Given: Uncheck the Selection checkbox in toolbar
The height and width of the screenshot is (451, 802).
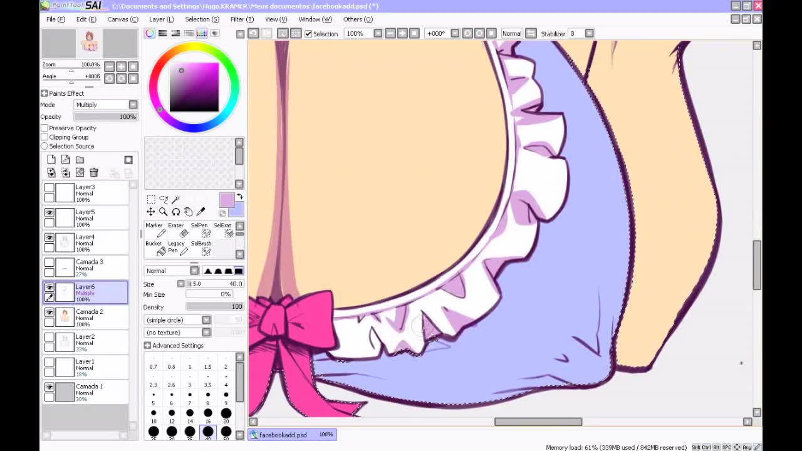Looking at the screenshot, I should [x=308, y=34].
